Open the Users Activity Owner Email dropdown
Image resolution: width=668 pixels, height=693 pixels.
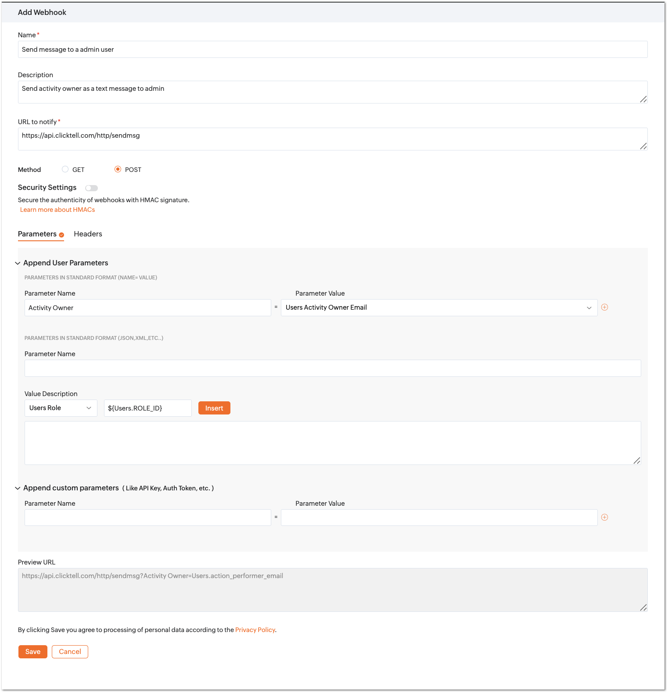(439, 308)
